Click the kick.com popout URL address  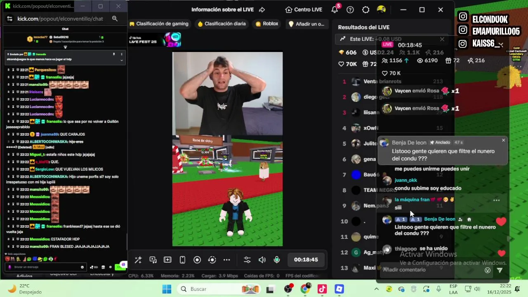[x=60, y=19]
